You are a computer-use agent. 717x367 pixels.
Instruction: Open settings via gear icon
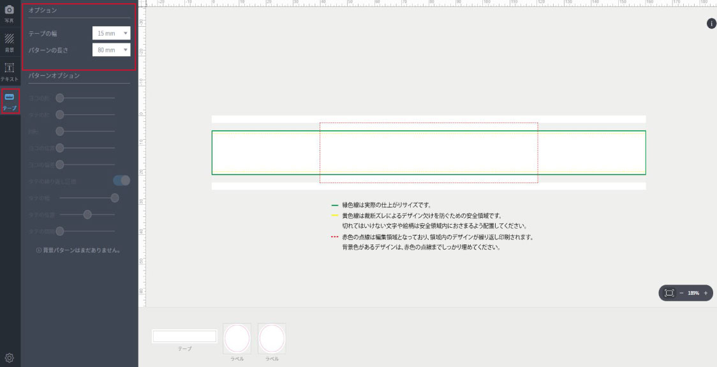10,357
